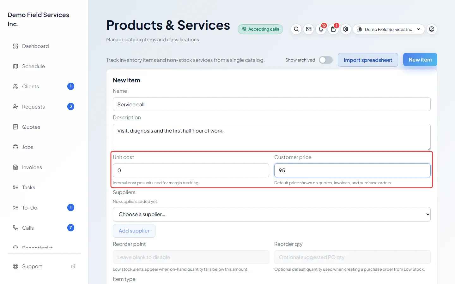This screenshot has height=284, width=455.
Task: Open Support in the sidebar
Action: (32, 266)
